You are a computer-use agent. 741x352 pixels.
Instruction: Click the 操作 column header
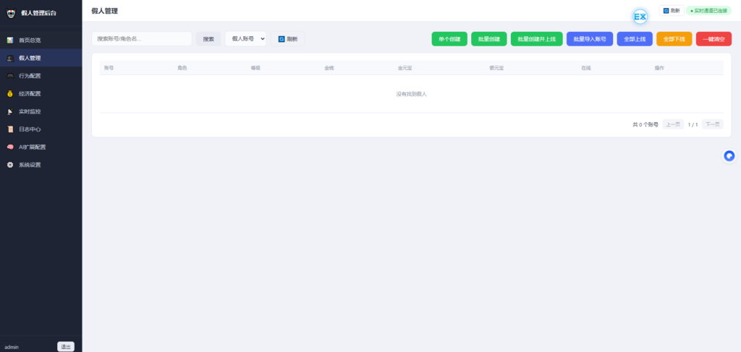(x=659, y=68)
